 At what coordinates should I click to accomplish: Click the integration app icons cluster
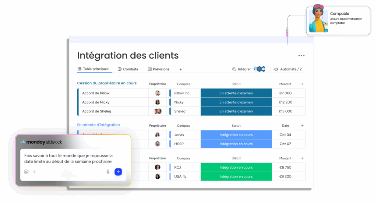pyautogui.click(x=262, y=69)
